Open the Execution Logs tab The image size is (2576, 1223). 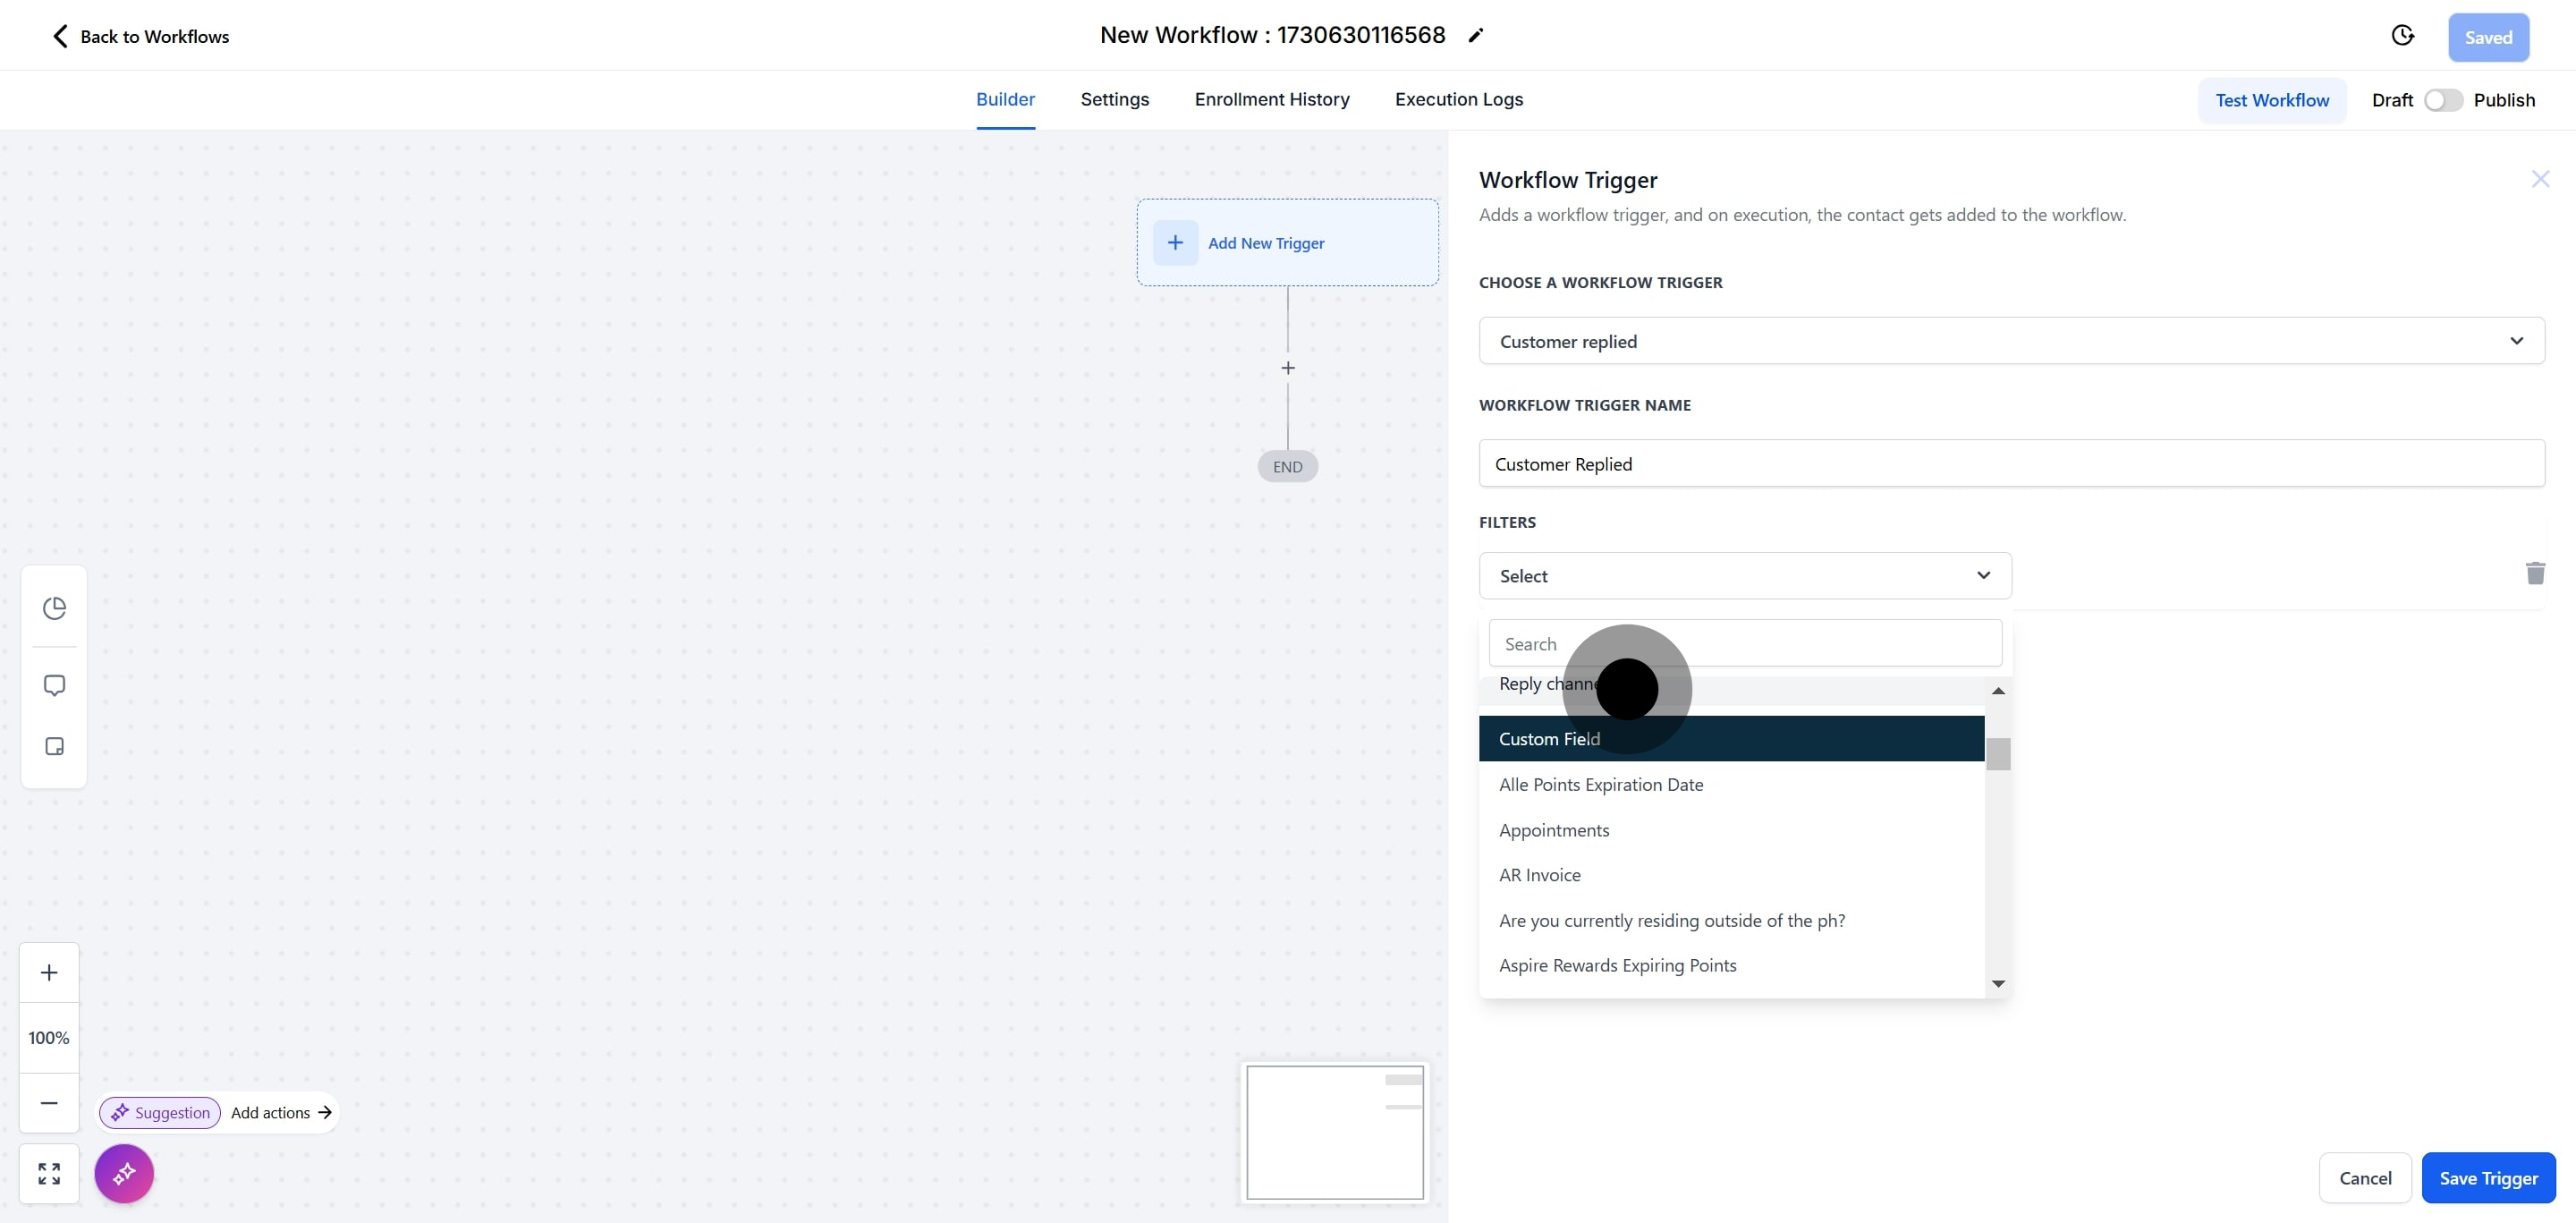tap(1458, 99)
